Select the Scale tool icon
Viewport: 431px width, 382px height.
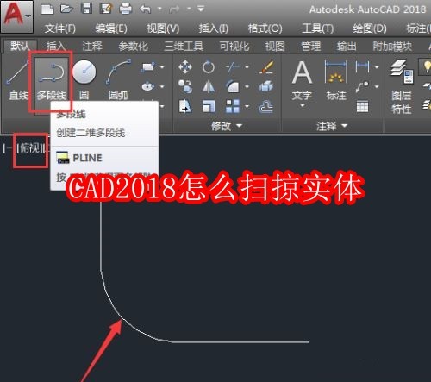point(209,107)
